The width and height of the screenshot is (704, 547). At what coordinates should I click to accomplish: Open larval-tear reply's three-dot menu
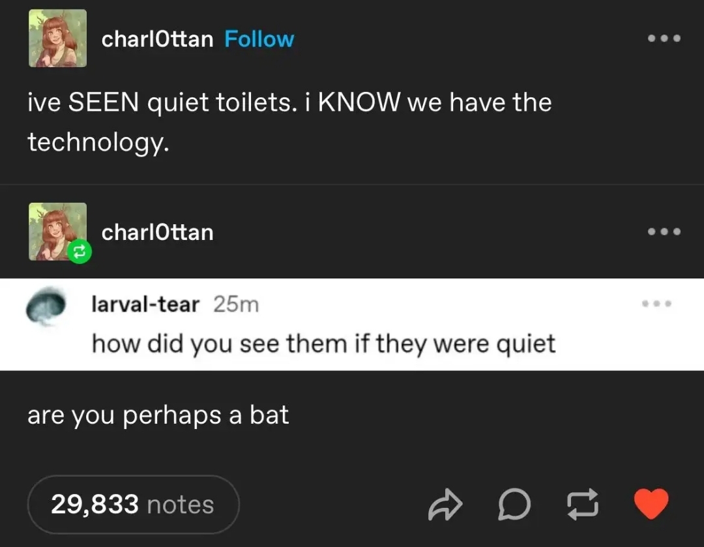[656, 304]
